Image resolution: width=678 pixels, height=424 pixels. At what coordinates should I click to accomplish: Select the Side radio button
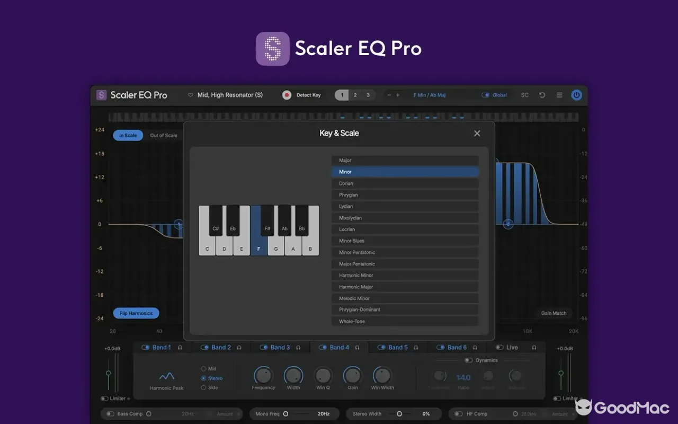tap(203, 387)
